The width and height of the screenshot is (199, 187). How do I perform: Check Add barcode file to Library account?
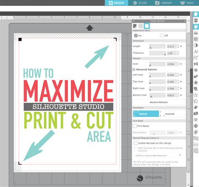[x=136, y=149]
